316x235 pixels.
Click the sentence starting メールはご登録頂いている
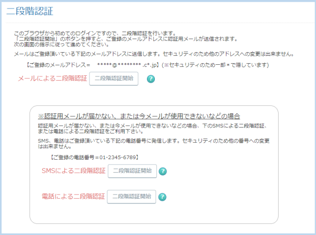154,54
